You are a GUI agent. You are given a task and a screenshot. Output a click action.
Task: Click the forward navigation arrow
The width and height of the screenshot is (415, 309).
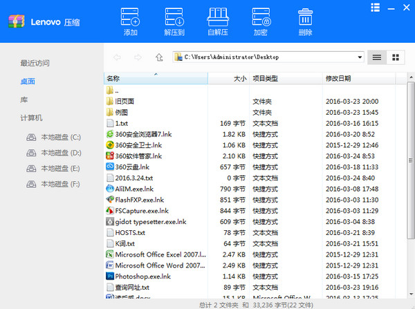click(138, 57)
